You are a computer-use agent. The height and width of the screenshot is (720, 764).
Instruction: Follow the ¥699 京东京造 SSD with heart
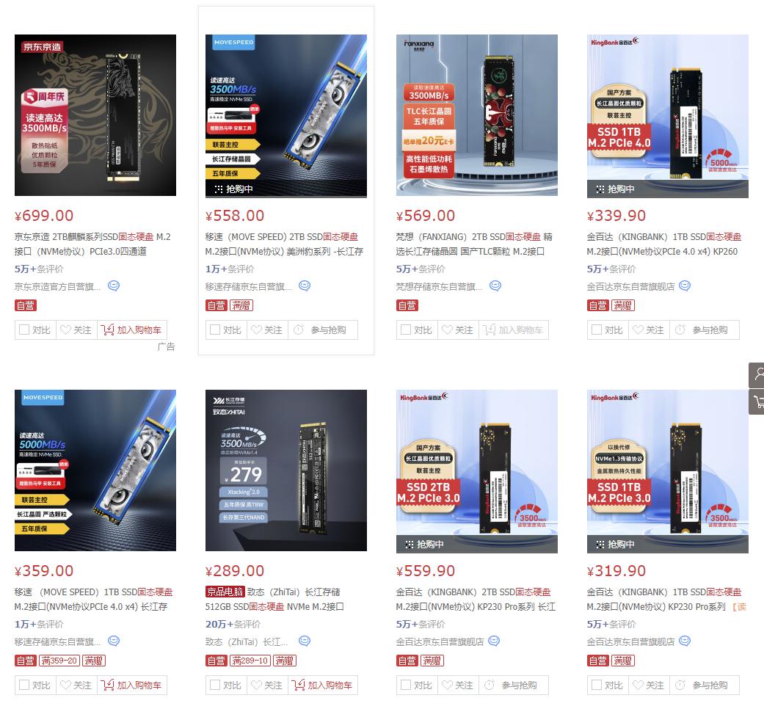click(76, 330)
